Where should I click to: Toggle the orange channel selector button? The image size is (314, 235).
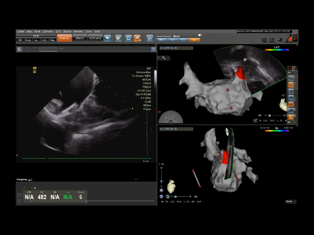click(x=194, y=40)
